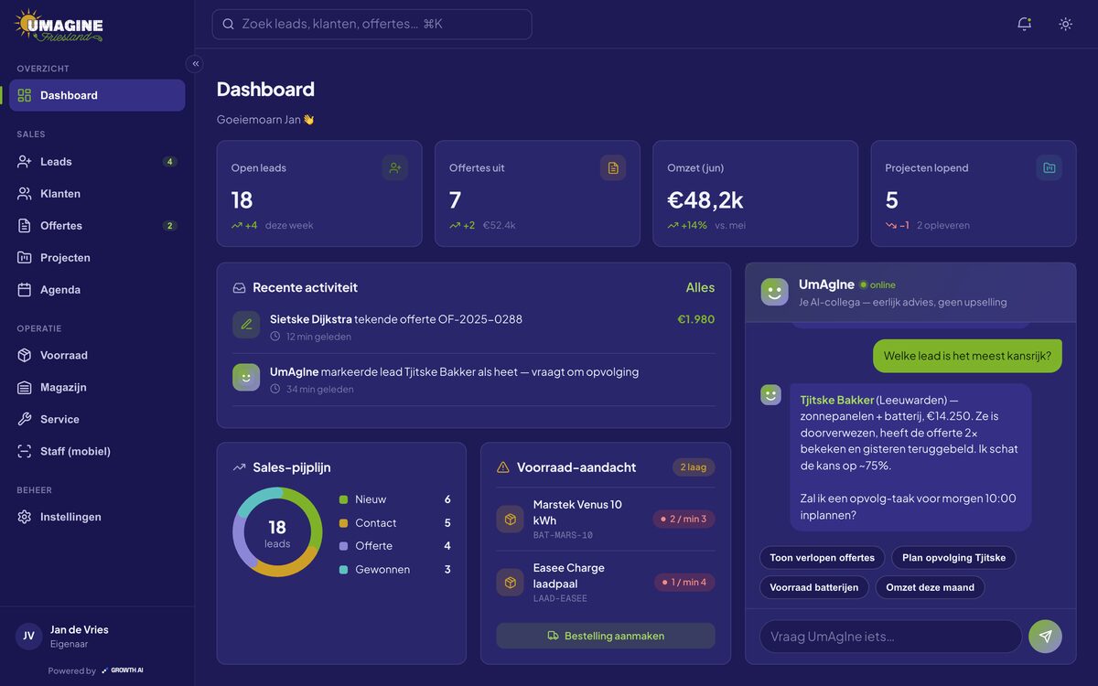Send the chat message with paper-plane button
The height and width of the screenshot is (686, 1098).
tap(1045, 637)
